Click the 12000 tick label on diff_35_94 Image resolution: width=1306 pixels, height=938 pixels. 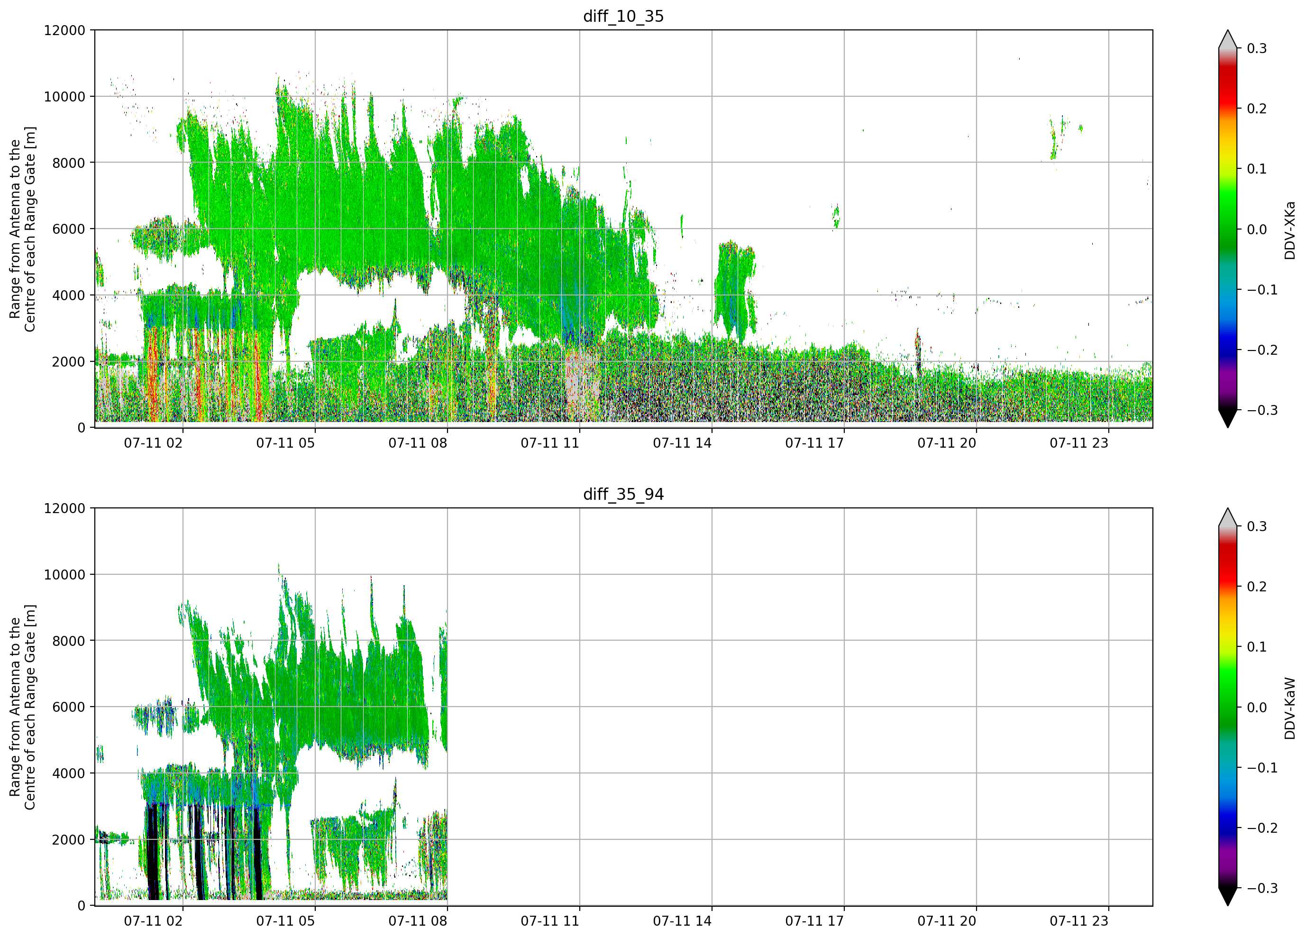pos(64,509)
